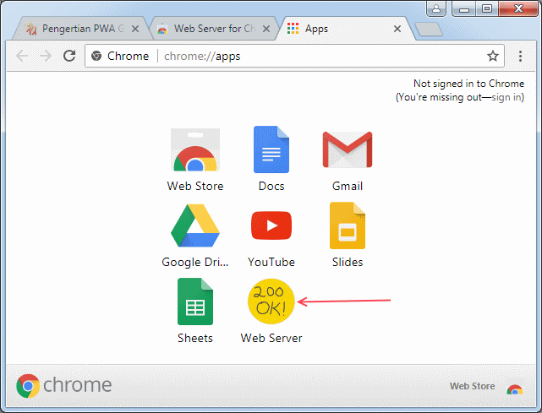Open the YouTube app
Screen dimensions: 542x413
[x=271, y=226]
